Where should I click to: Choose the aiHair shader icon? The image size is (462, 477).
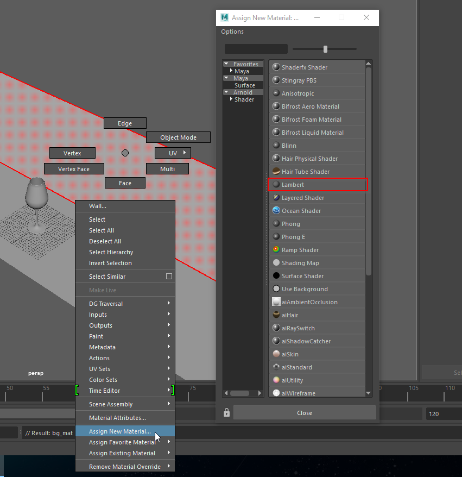pyautogui.click(x=276, y=315)
